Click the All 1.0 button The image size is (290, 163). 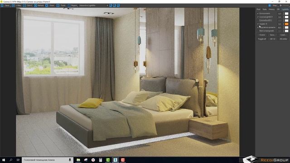(272, 39)
